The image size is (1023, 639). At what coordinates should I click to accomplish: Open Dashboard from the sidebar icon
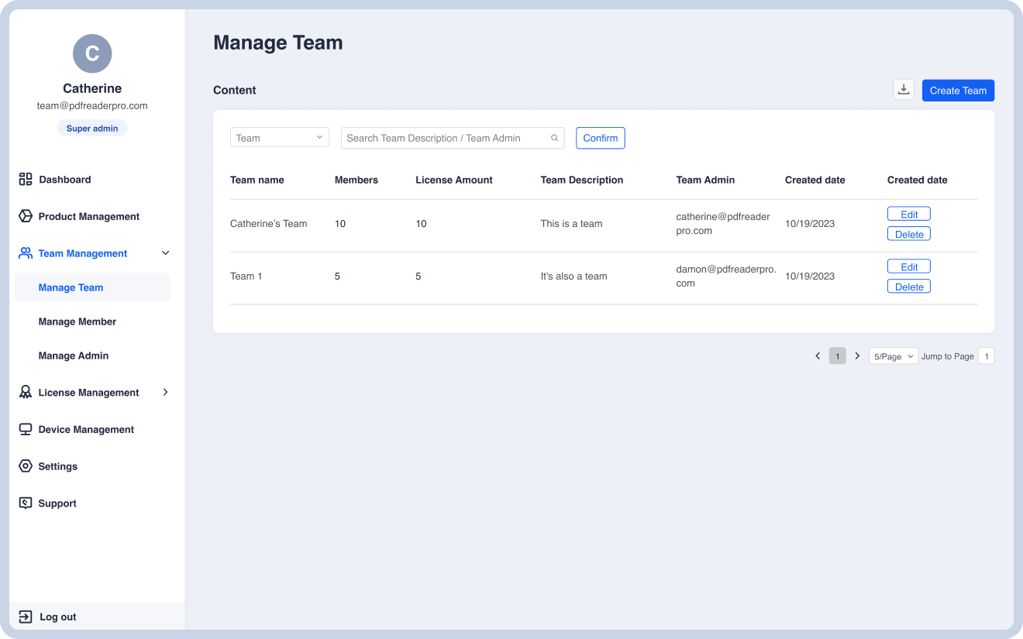26,179
